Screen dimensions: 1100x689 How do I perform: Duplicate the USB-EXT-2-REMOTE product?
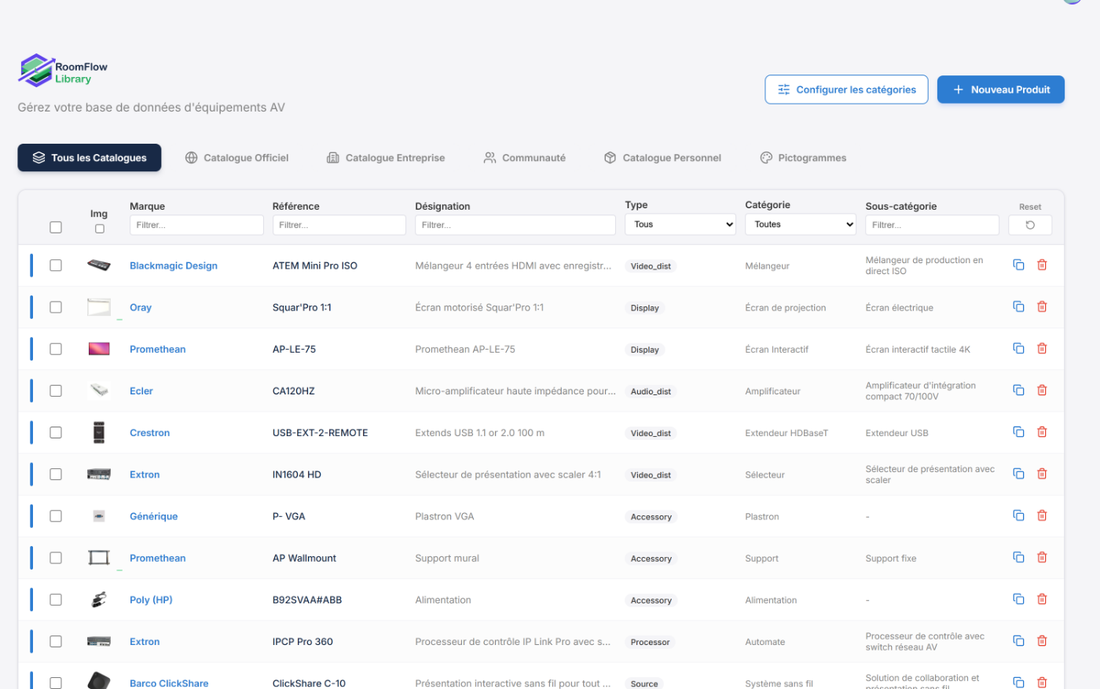(x=1018, y=431)
